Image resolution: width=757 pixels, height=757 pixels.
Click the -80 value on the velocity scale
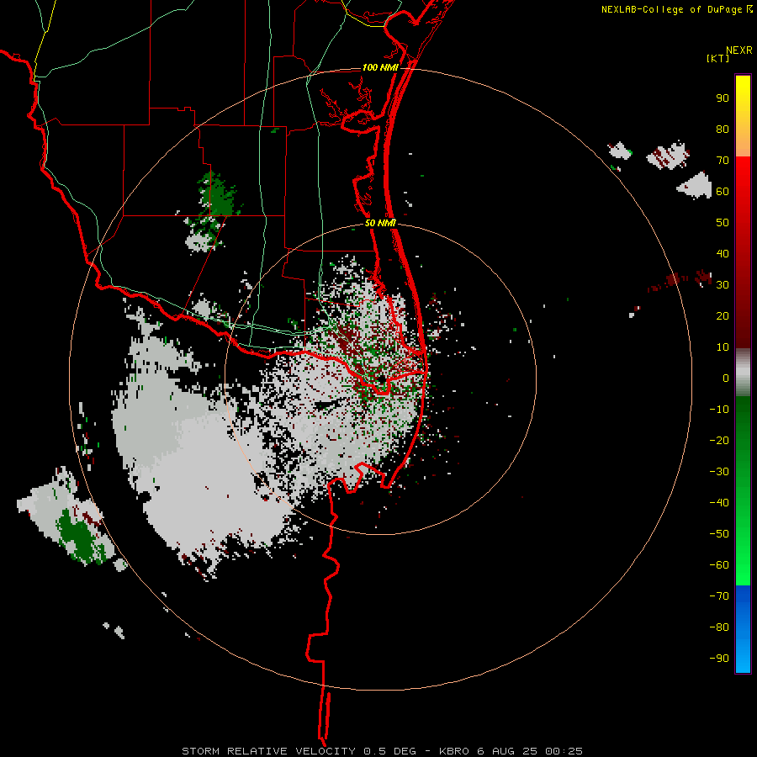(x=719, y=627)
